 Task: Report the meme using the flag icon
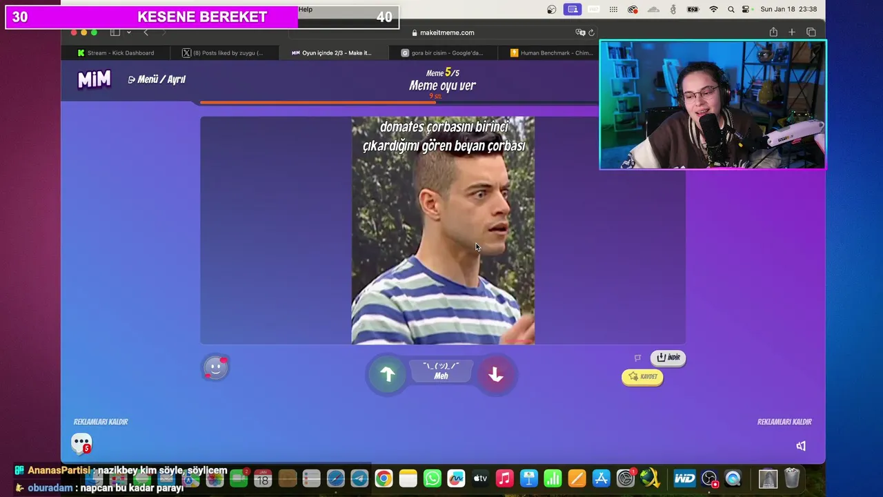[x=637, y=358]
